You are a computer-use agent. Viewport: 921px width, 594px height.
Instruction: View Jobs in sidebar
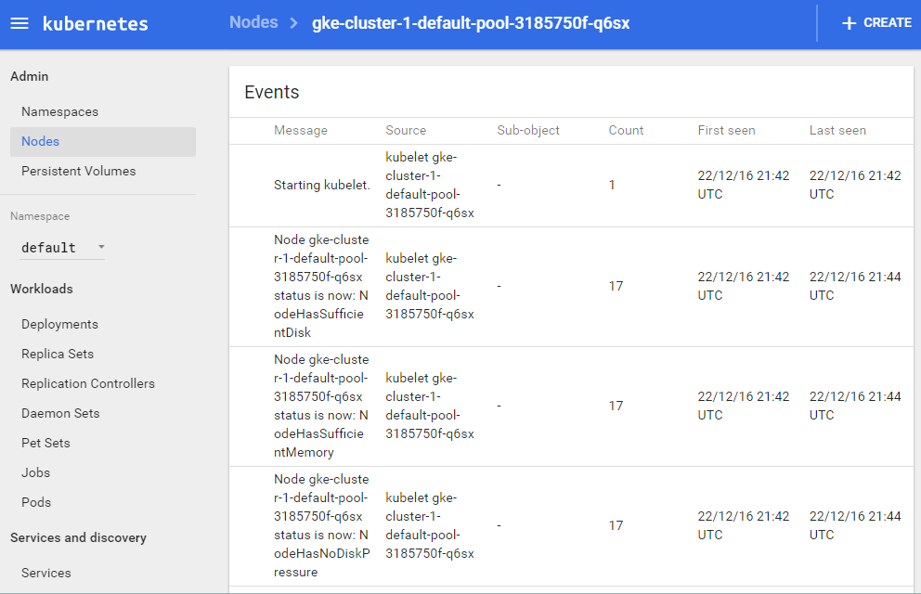[x=36, y=472]
